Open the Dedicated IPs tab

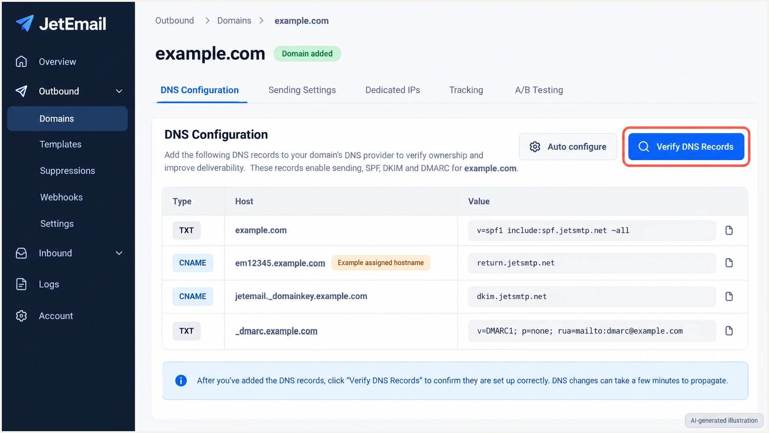[393, 90]
